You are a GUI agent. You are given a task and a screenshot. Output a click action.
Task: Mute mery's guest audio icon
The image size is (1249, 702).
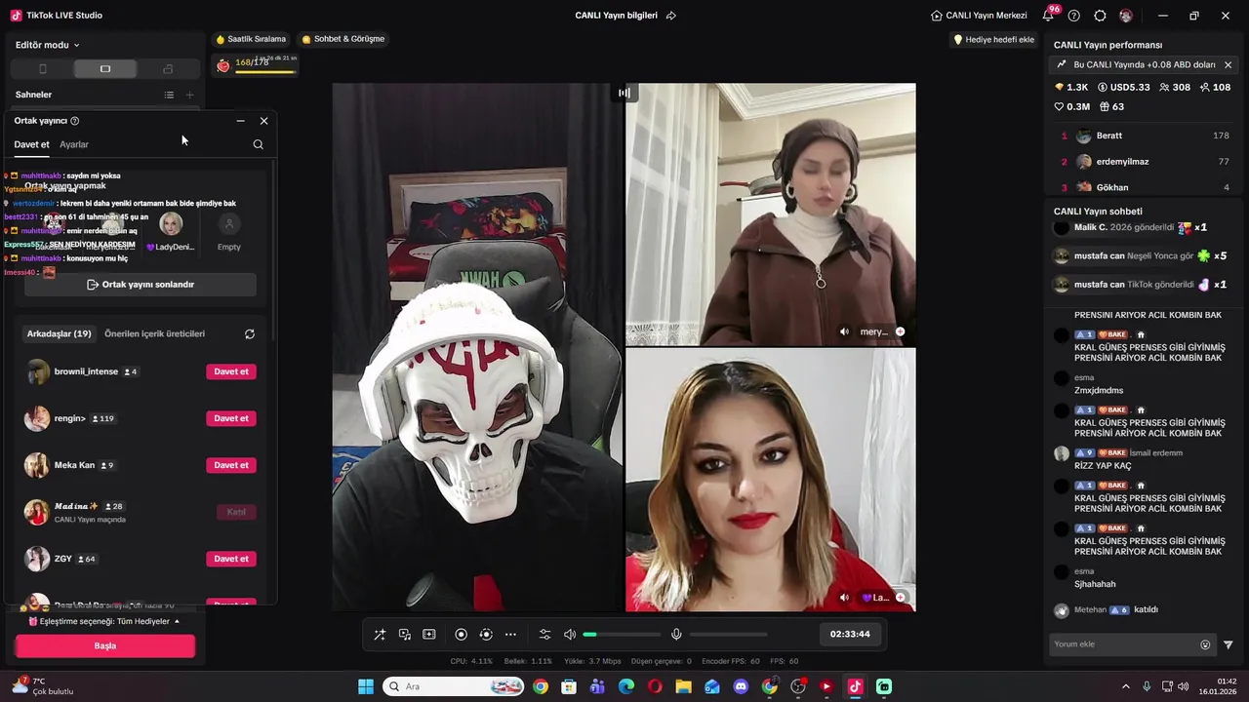click(844, 331)
